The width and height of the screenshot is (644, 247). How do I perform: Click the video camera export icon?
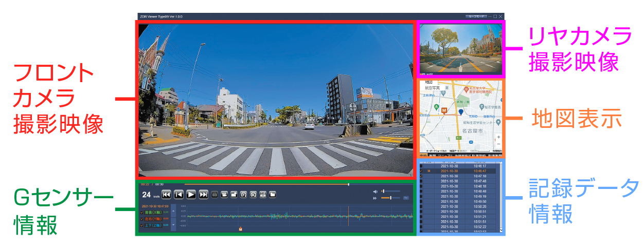[x=224, y=195]
